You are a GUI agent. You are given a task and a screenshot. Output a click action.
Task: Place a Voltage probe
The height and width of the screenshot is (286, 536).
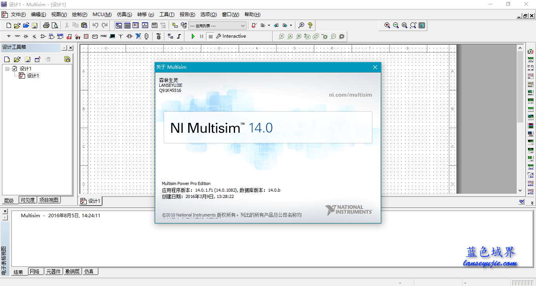point(281,36)
